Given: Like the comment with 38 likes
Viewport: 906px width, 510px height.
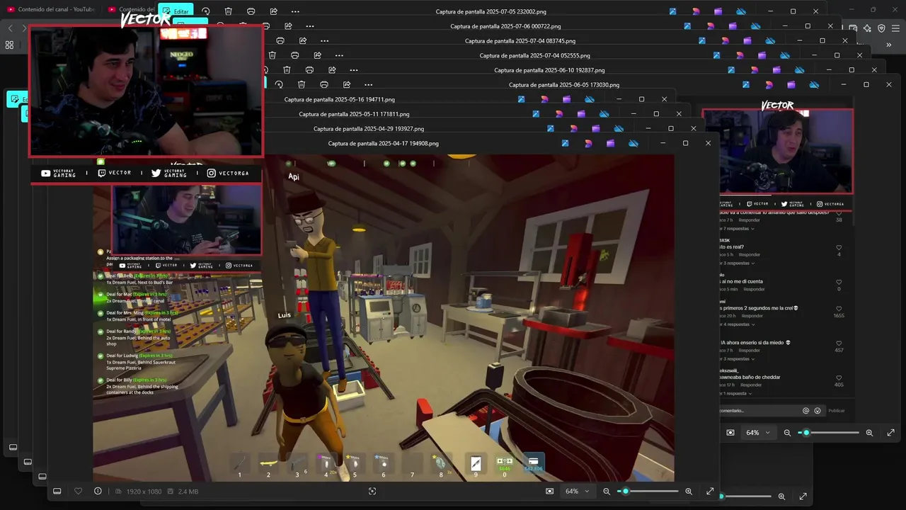Looking at the screenshot, I should (x=839, y=213).
